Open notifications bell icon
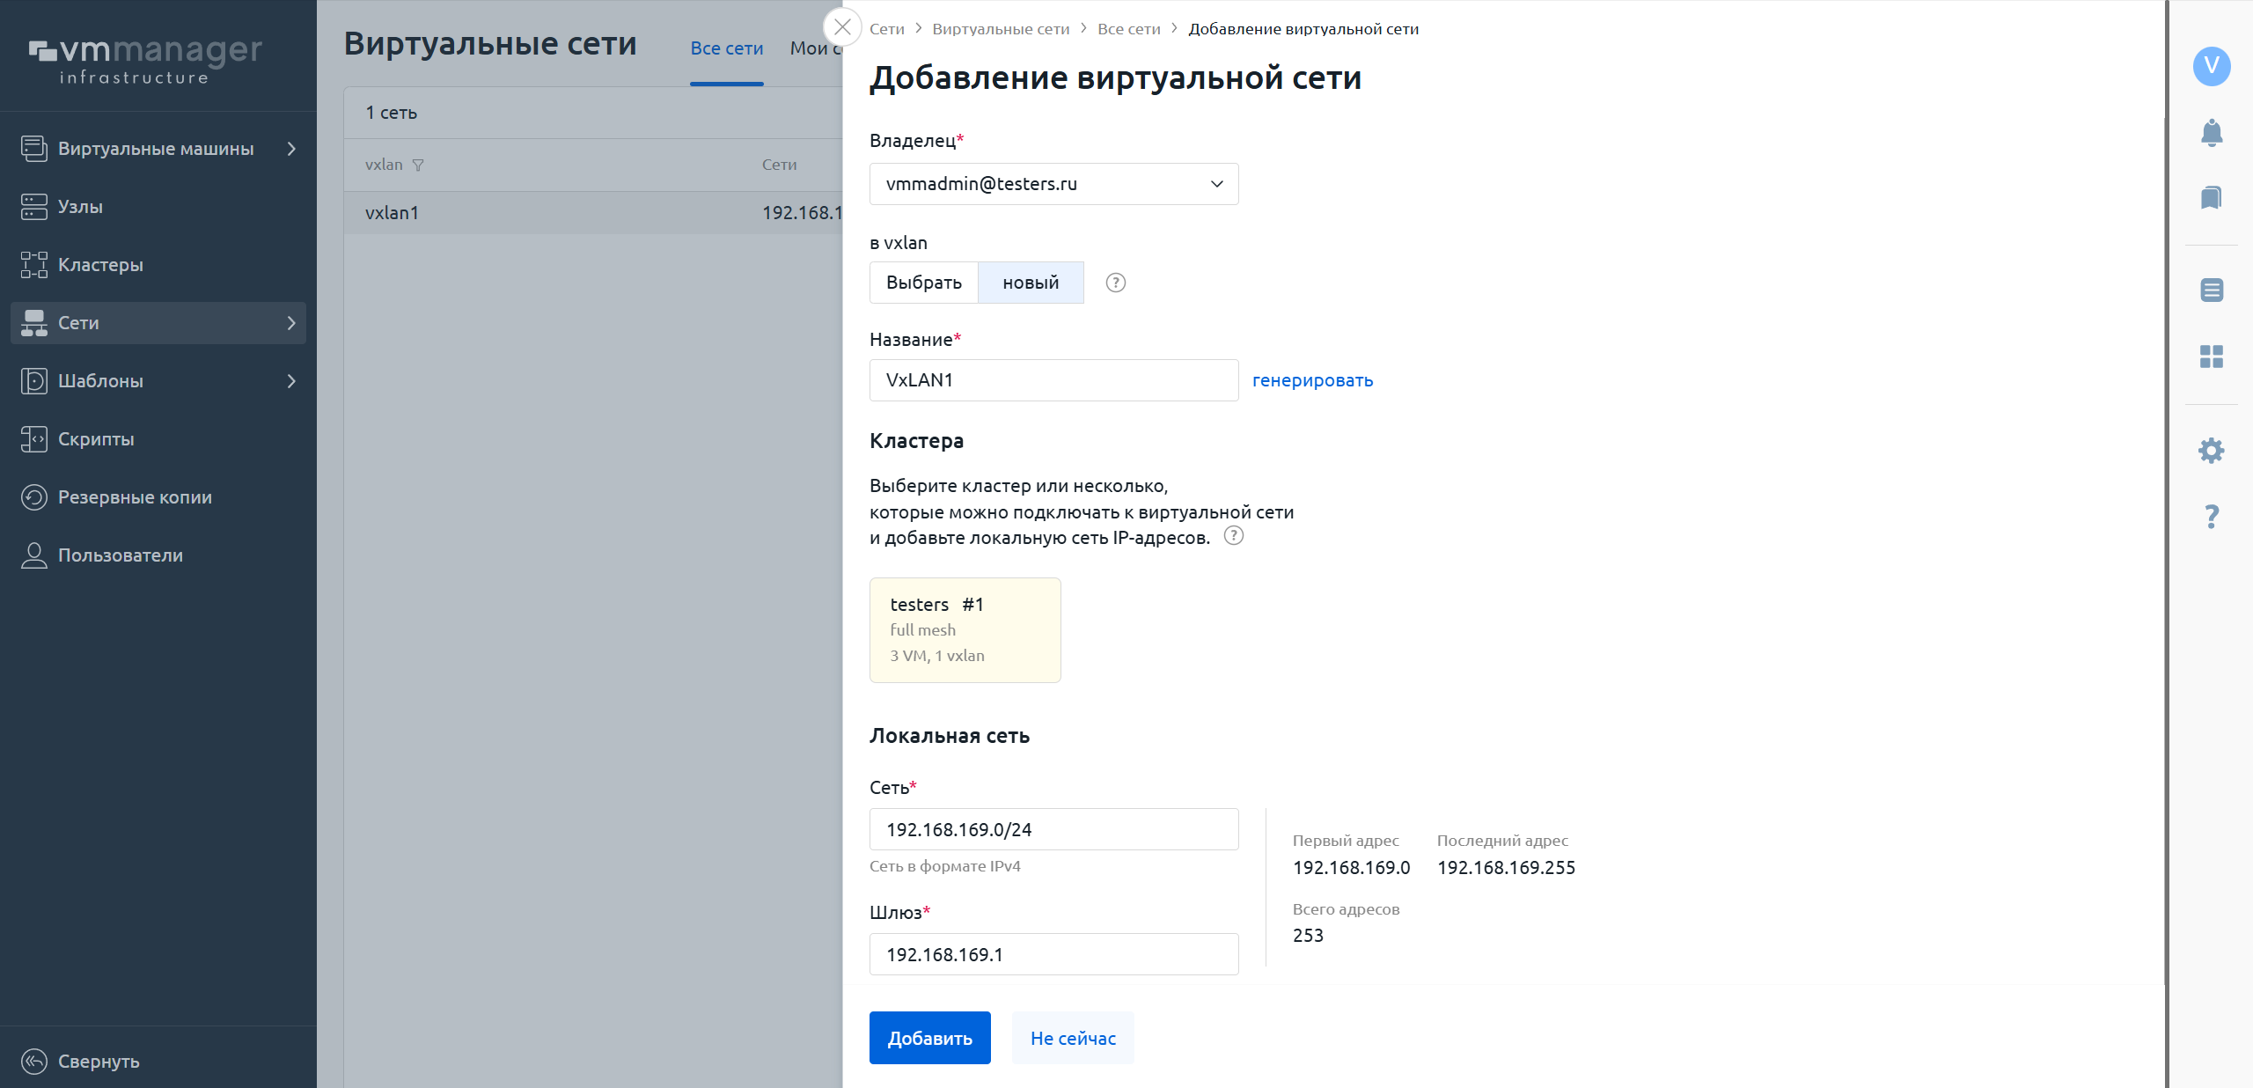This screenshot has height=1088, width=2253. (2211, 133)
